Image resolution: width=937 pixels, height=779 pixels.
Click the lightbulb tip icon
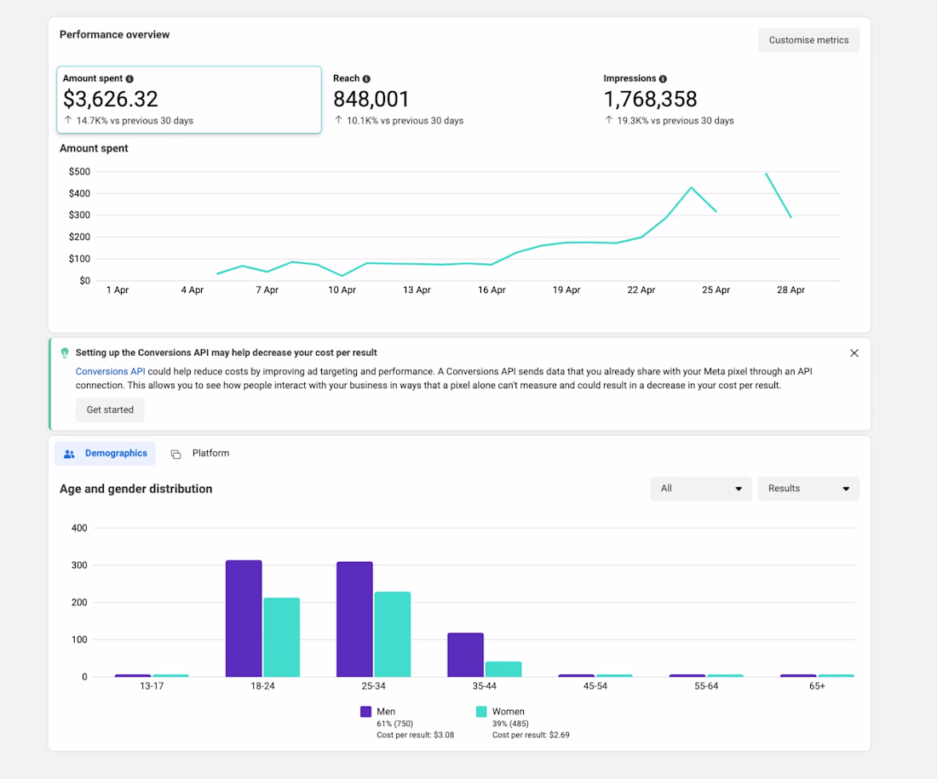tap(65, 353)
